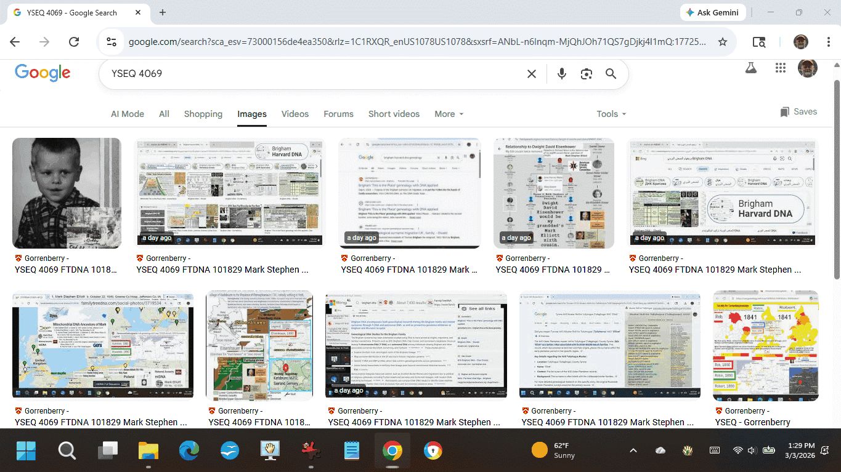841x472 pixels.
Task: Switch to the AI Mode tab
Action: point(128,114)
